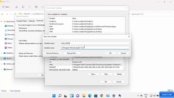Open Browse Directory picker

(53, 53)
